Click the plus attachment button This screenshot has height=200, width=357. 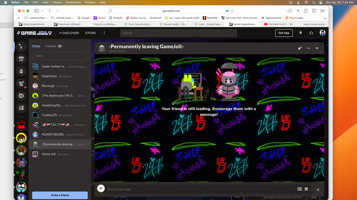pos(101,188)
